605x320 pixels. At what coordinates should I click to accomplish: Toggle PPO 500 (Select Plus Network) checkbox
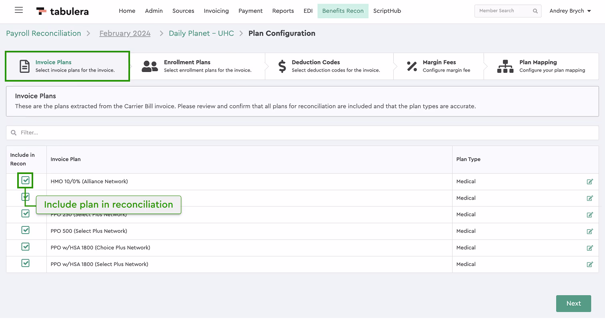26,230
